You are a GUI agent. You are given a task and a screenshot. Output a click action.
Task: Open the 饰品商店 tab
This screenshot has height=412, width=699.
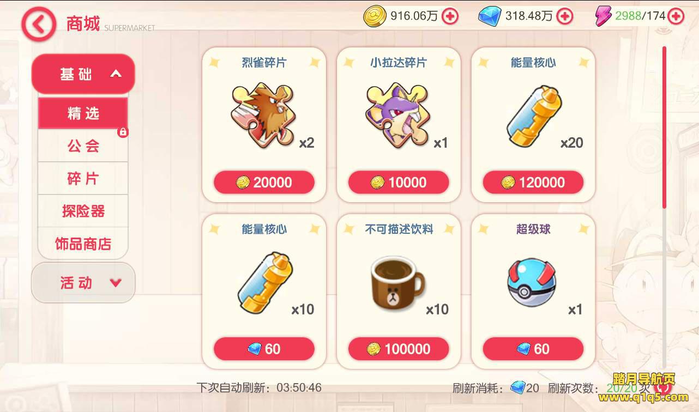pos(83,244)
